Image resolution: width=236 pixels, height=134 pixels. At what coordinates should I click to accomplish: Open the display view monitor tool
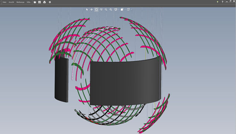pos(116,10)
